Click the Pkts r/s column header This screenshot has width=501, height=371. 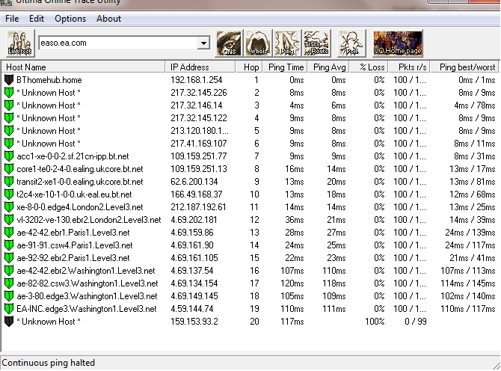tap(409, 67)
